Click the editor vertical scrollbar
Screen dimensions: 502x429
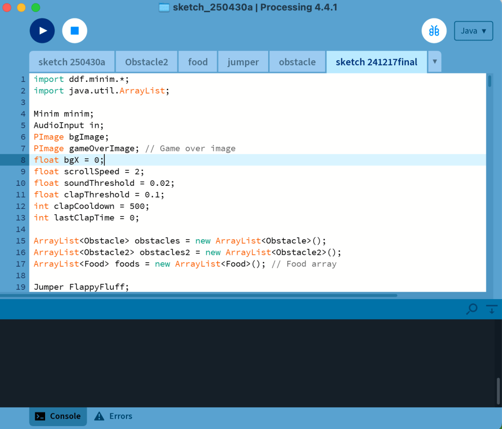click(490, 81)
